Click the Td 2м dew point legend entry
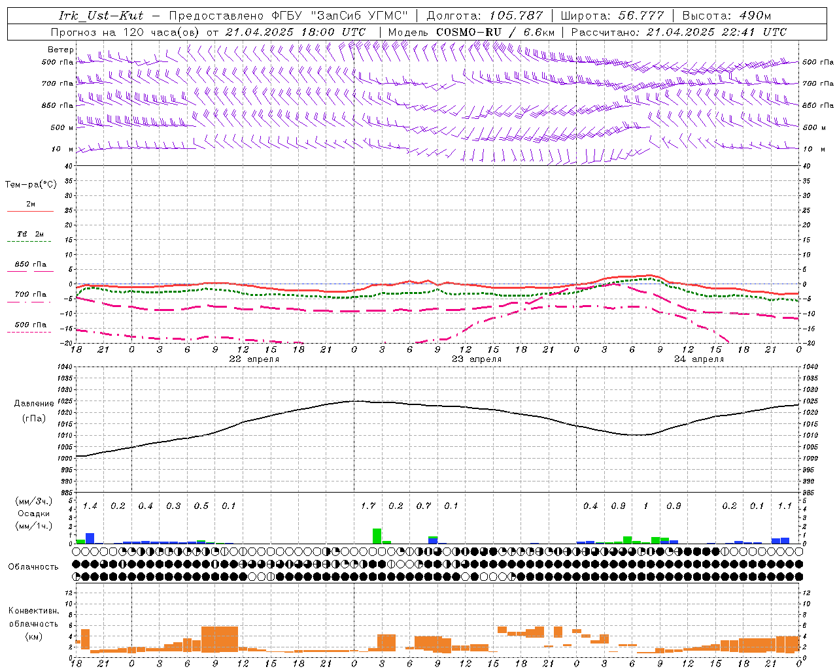The height and width of the screenshot is (669, 837). [x=30, y=234]
